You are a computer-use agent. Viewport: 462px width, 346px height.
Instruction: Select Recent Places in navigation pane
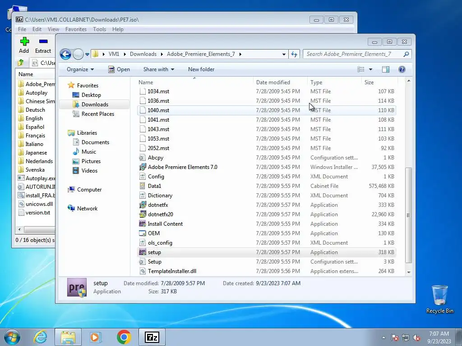[x=97, y=114]
